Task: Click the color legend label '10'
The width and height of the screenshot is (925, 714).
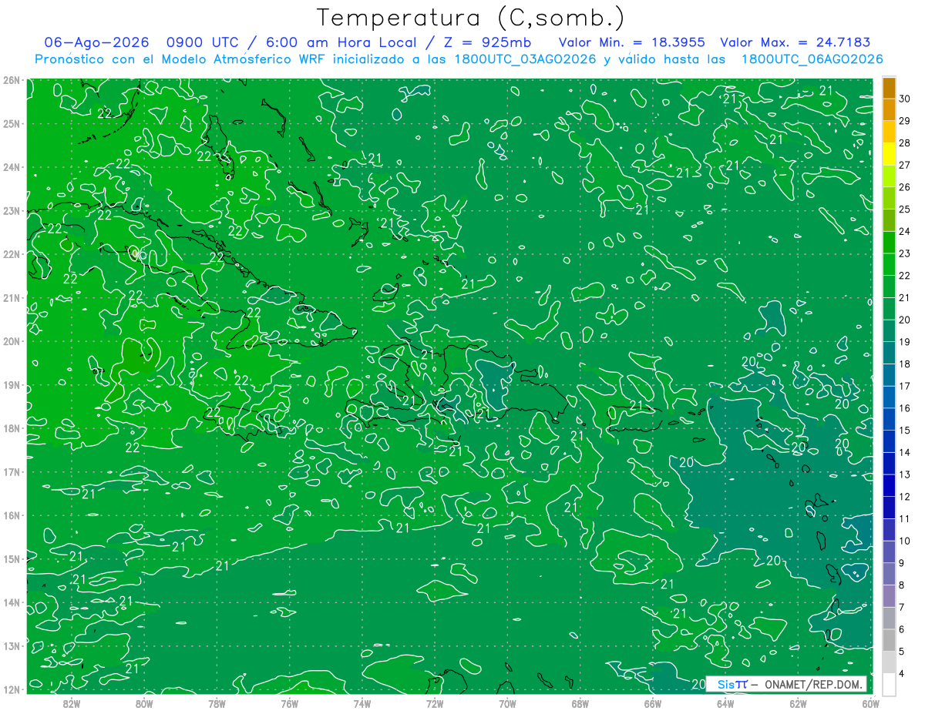Action: click(x=905, y=541)
